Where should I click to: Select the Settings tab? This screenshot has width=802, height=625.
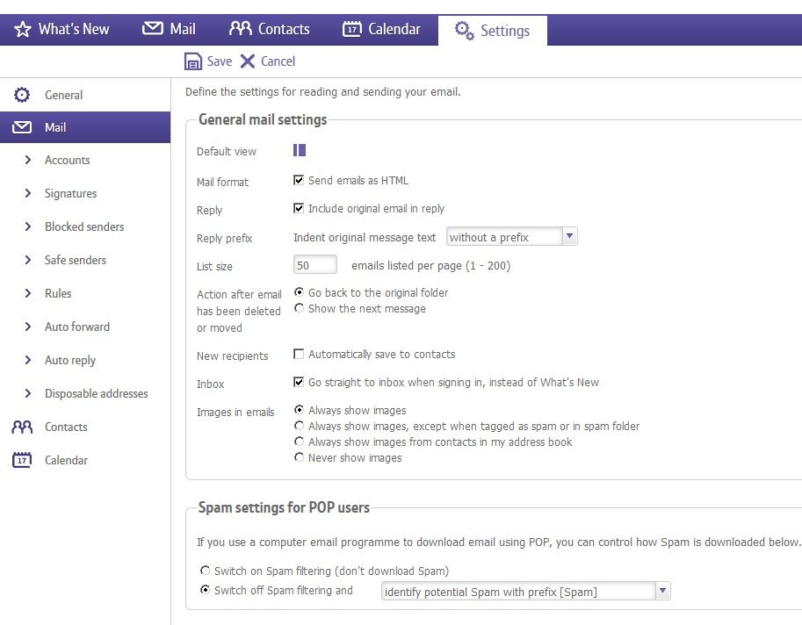(493, 31)
